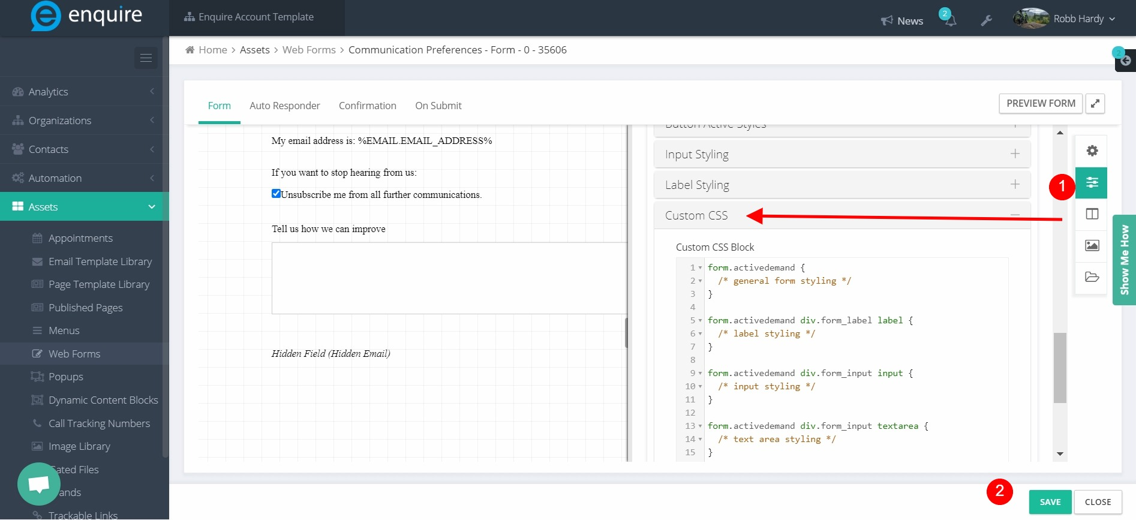Viewport: 1136px width, 520px height.
Task: Open Robb Hardy user menu
Action: point(1065,19)
